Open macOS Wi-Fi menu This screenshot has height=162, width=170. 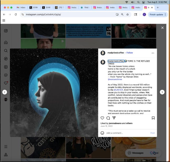pyautogui.click(x=127, y=2)
